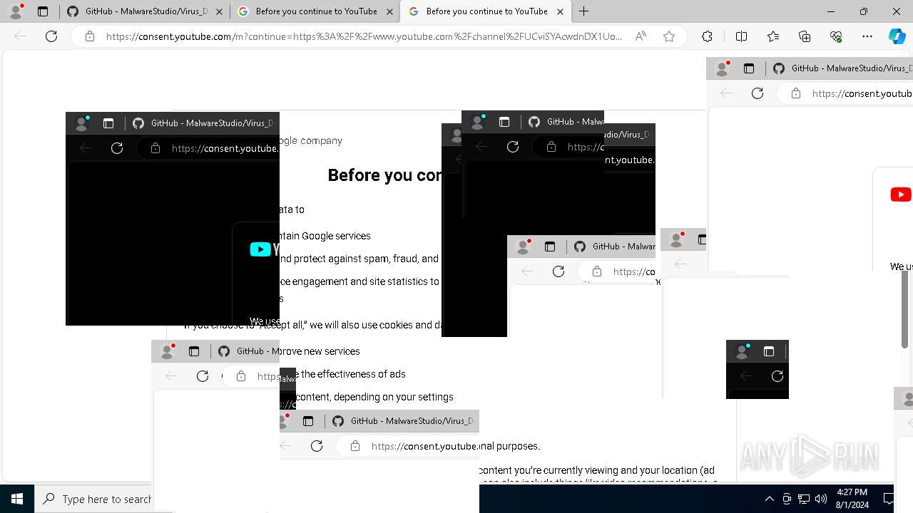Close the GitHub MalwareStudio tab
The image size is (913, 513).
coord(219,11)
